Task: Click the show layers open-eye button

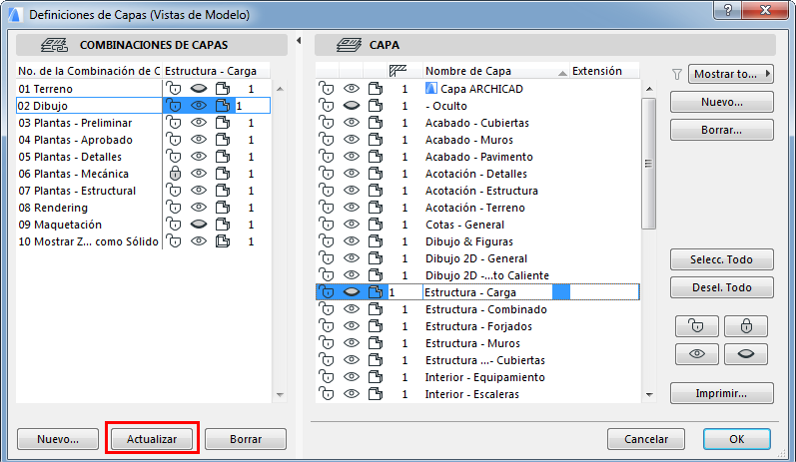Action: 696,354
